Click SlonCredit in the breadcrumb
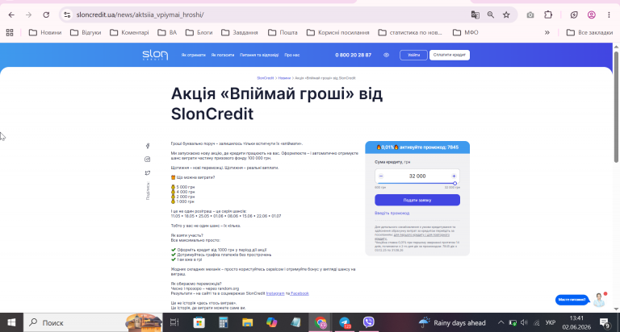620x332 pixels. 266,78
